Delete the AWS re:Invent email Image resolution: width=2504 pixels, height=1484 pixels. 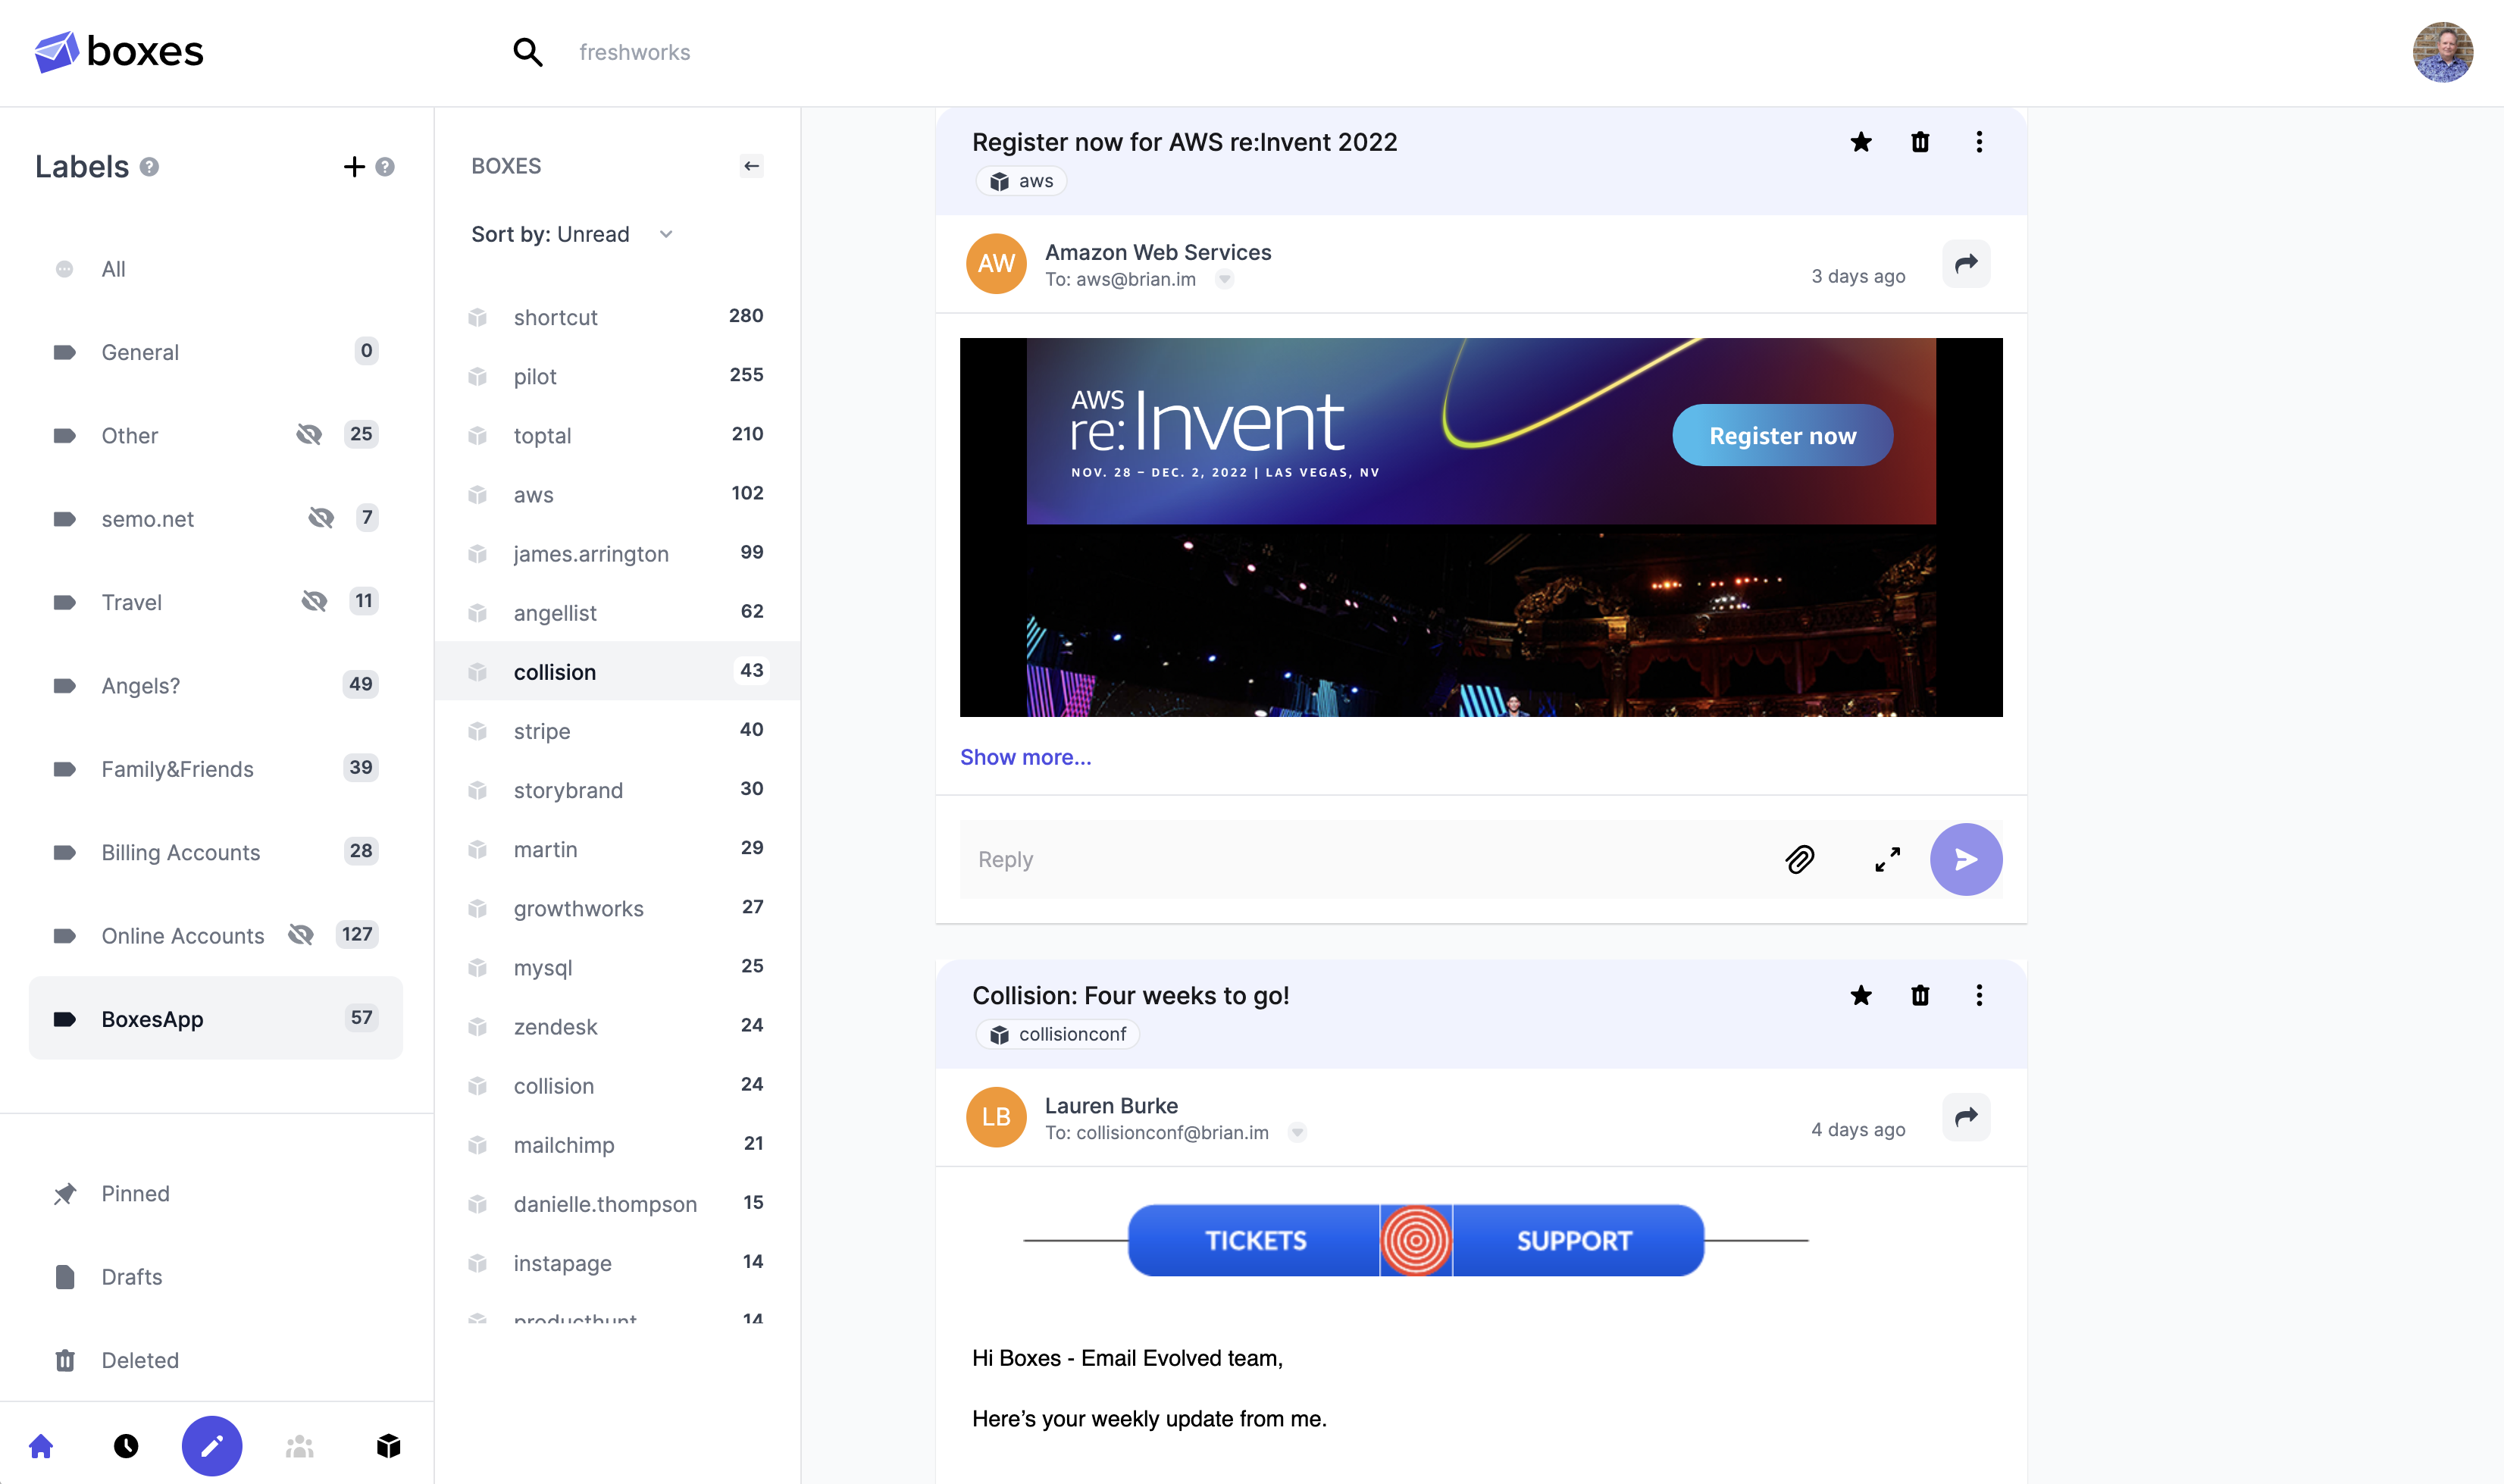coord(1920,142)
